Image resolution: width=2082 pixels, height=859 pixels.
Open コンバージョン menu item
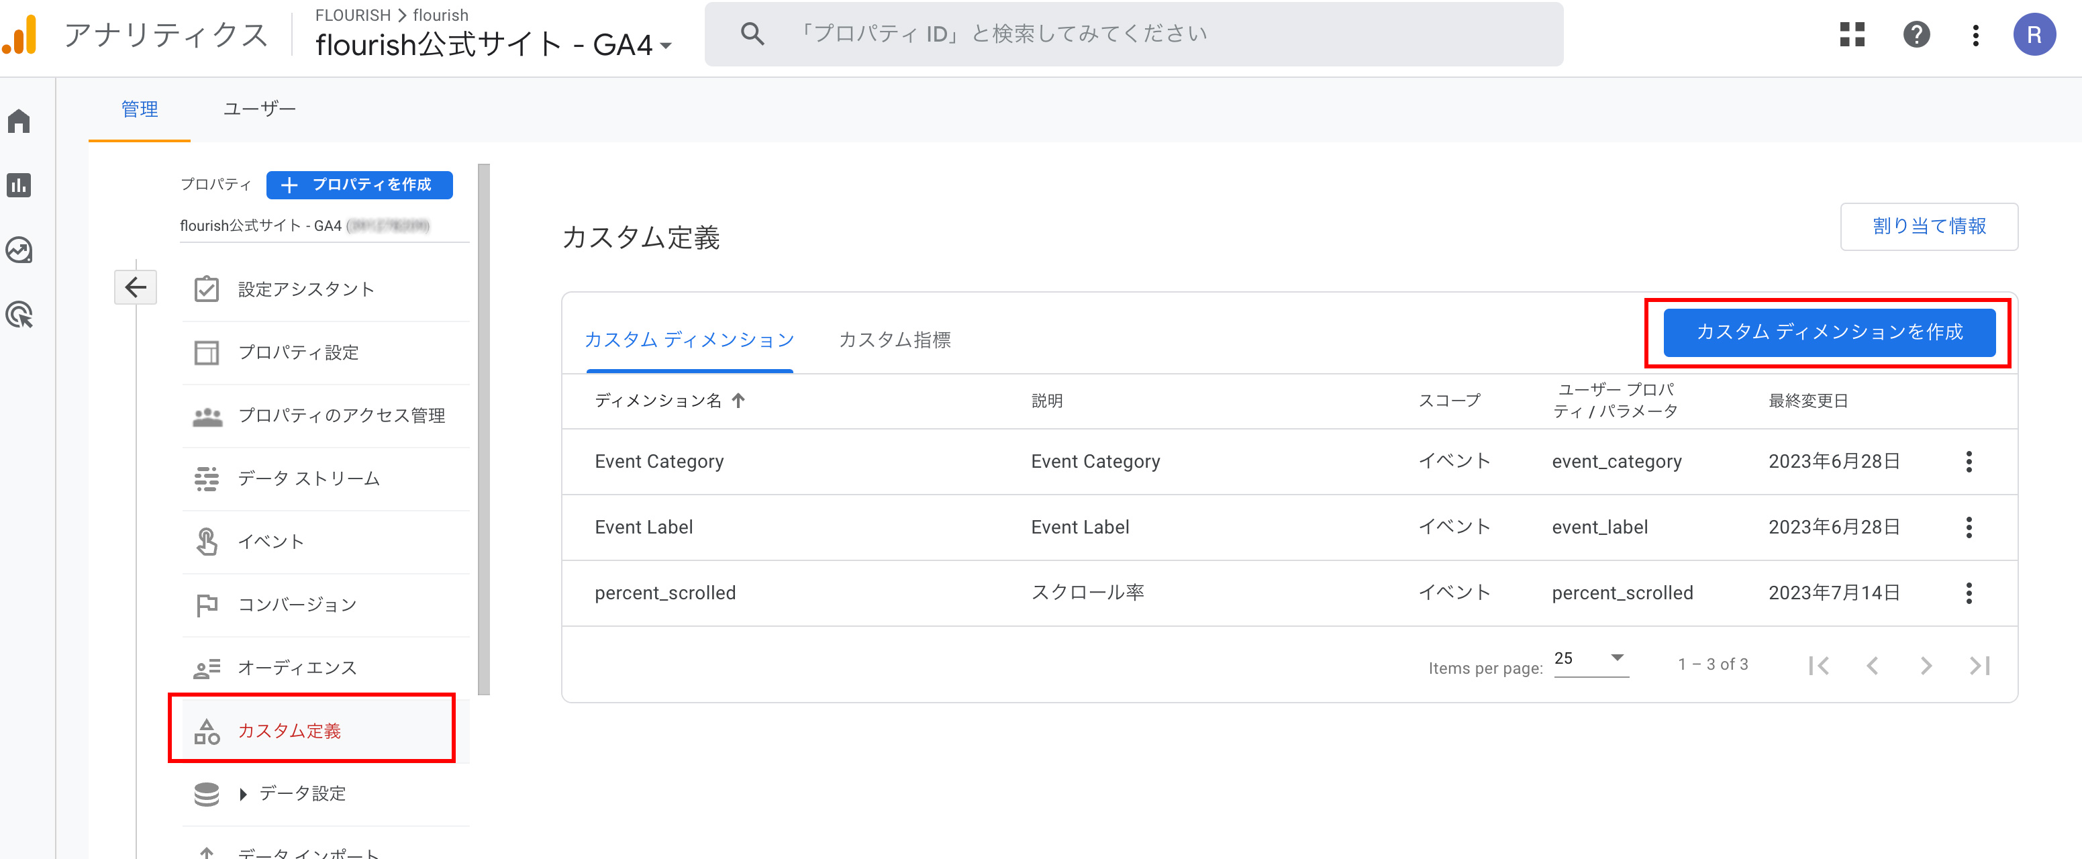coord(325,605)
